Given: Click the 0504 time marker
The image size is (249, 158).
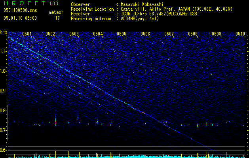Looking at the screenshot, I should click(98, 34).
